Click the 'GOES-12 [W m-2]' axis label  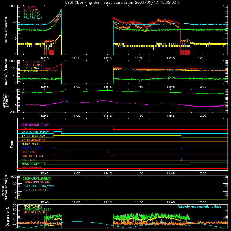(5, 101)
